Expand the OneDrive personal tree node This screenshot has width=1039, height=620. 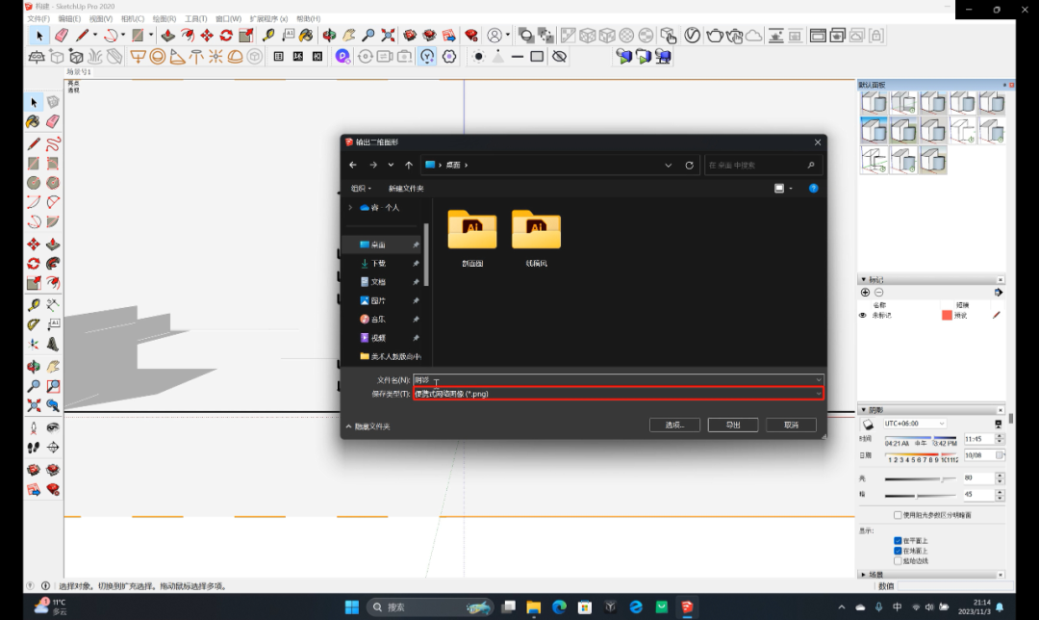click(x=350, y=208)
